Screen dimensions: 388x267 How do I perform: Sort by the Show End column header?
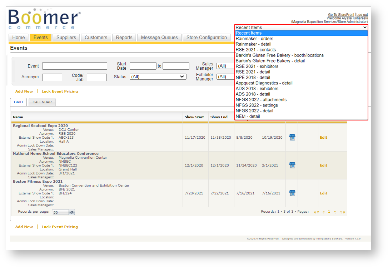[219, 117]
